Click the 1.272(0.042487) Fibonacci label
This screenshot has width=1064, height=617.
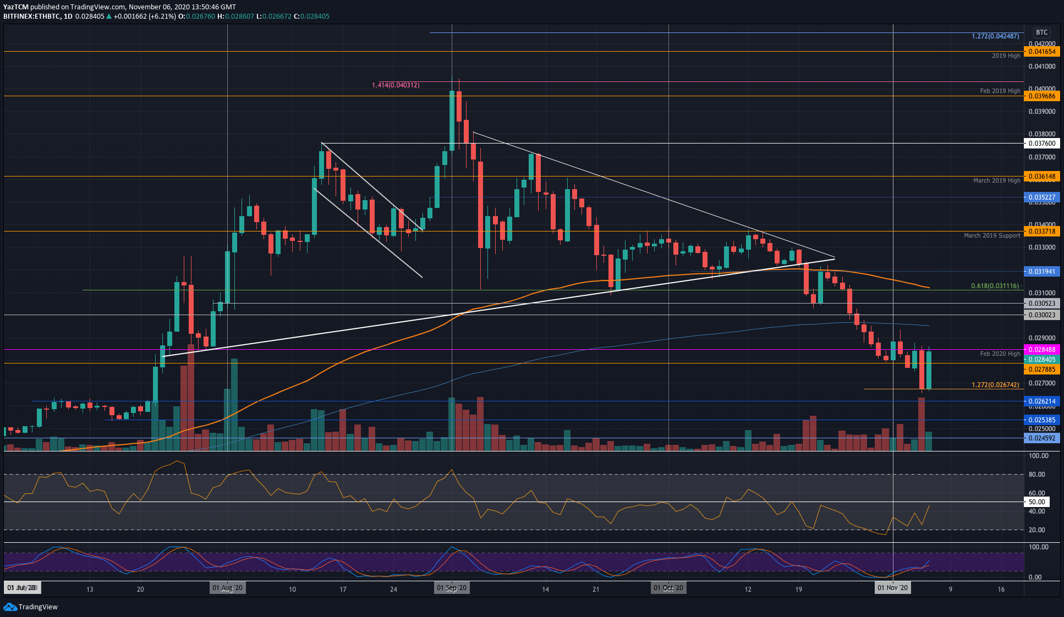point(995,36)
